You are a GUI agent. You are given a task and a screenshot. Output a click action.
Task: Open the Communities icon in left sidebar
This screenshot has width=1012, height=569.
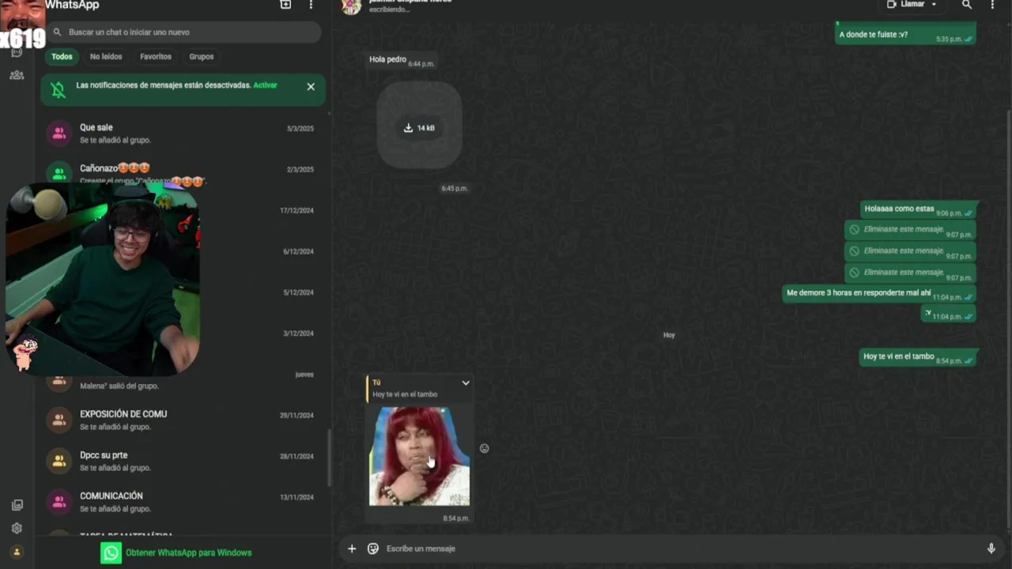point(17,75)
